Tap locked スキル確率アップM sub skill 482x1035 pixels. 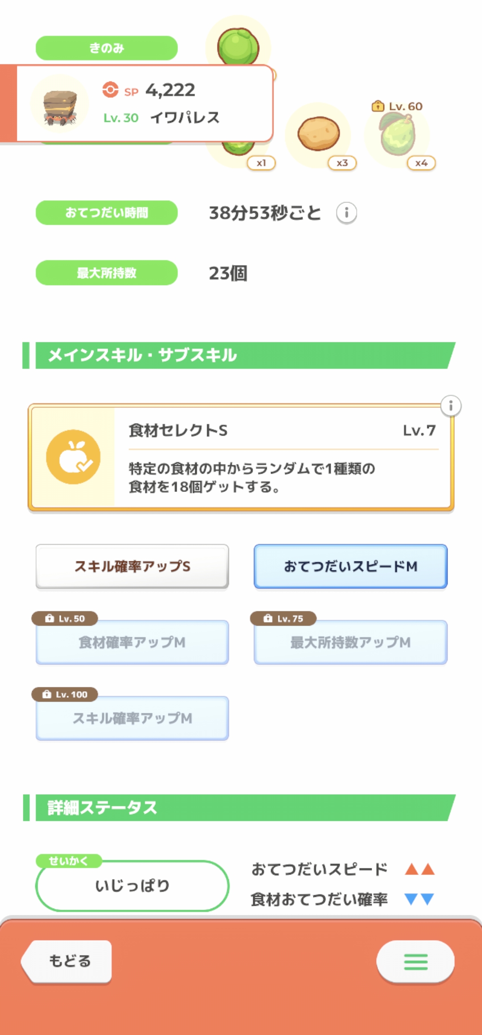(132, 718)
